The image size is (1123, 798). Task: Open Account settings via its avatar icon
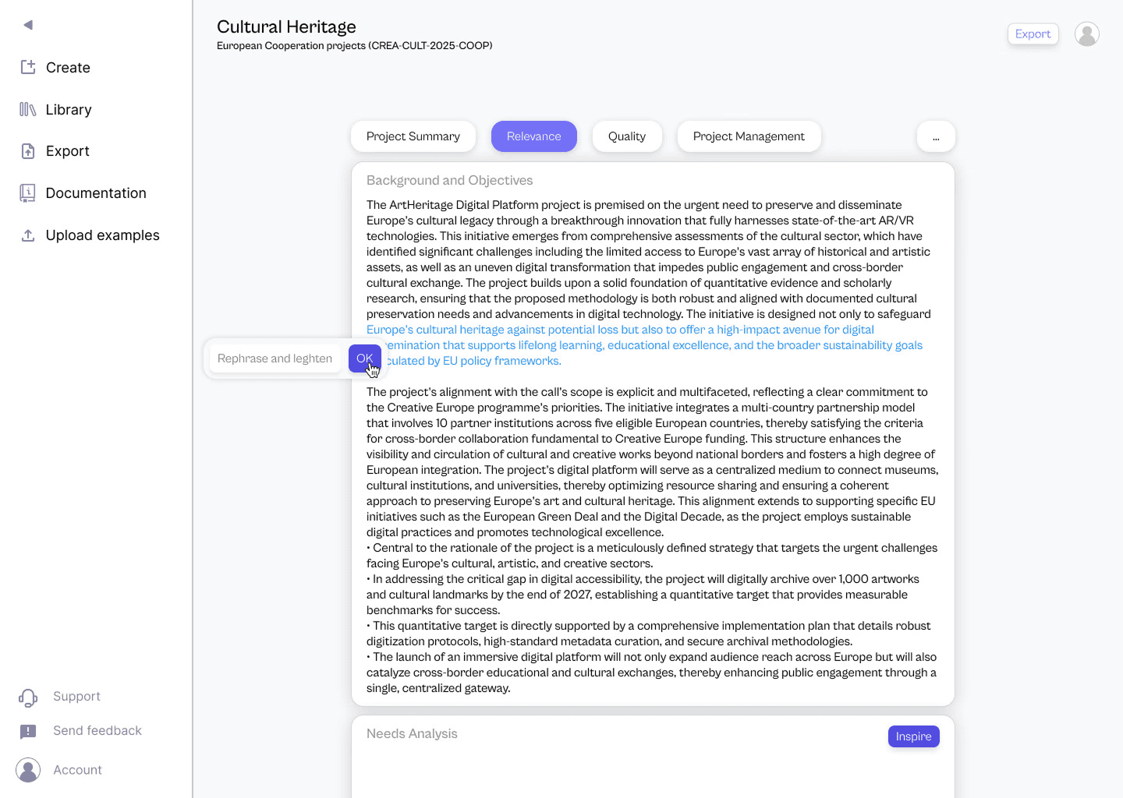(28, 770)
